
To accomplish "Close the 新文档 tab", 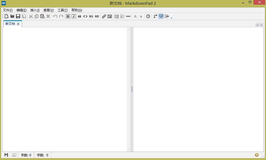I will [18, 24].
